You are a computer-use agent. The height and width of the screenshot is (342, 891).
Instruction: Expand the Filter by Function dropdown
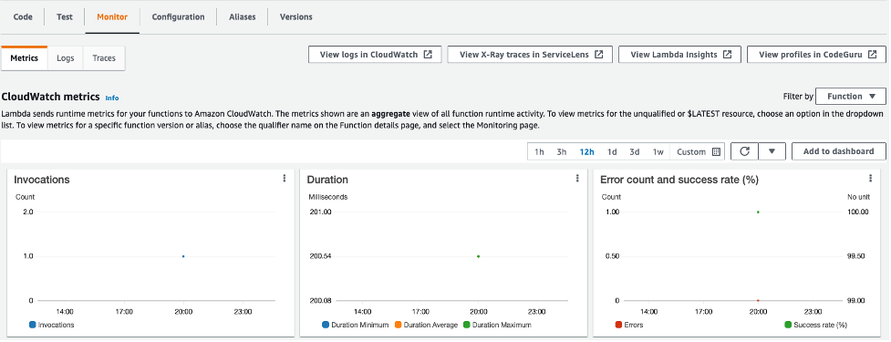[x=851, y=97]
